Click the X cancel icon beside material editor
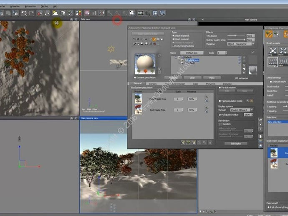Viewport: 288px width, 216px height. 260,125
